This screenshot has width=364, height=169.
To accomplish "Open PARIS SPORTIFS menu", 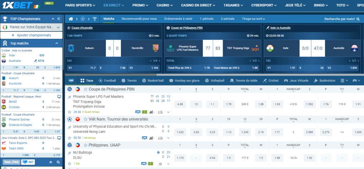I will (80, 5).
